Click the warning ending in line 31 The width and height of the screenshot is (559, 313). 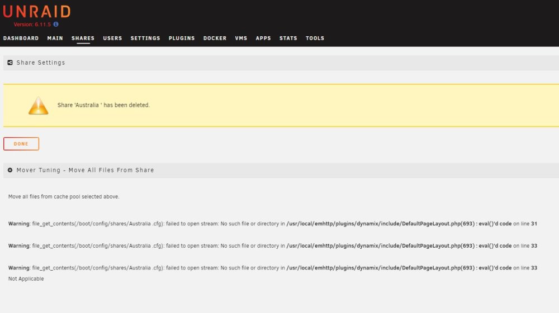[x=273, y=224]
